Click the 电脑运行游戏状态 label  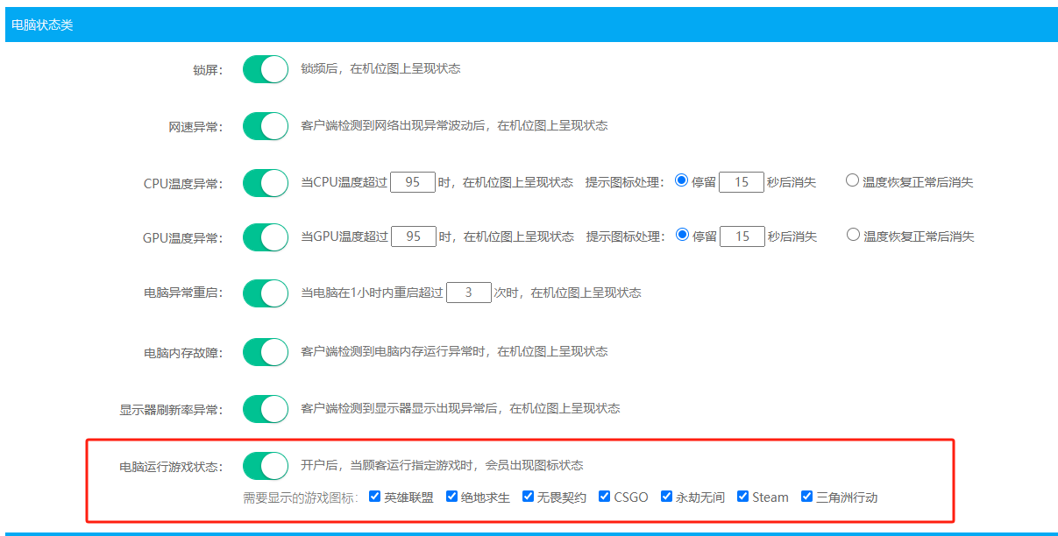tap(172, 467)
